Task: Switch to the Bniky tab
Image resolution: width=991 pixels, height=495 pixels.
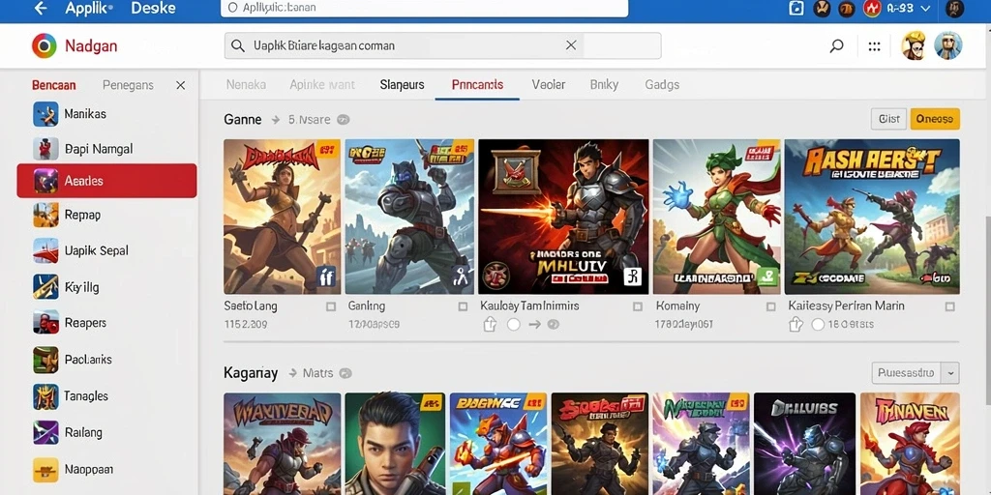Action: (604, 85)
